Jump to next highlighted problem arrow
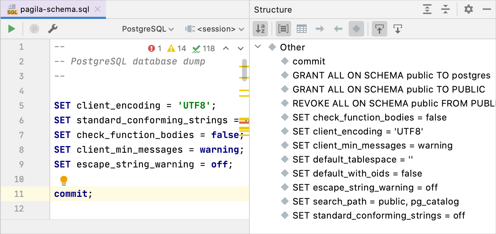The image size is (496, 234). (240, 48)
